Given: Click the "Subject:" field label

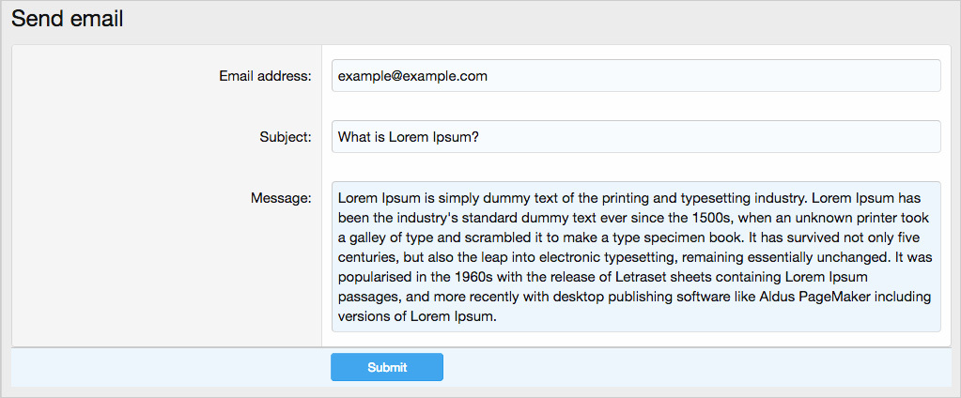Looking at the screenshot, I should tap(285, 137).
